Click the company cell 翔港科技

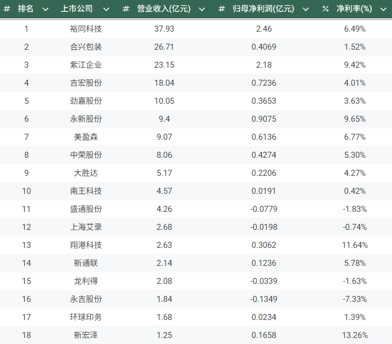(86, 245)
